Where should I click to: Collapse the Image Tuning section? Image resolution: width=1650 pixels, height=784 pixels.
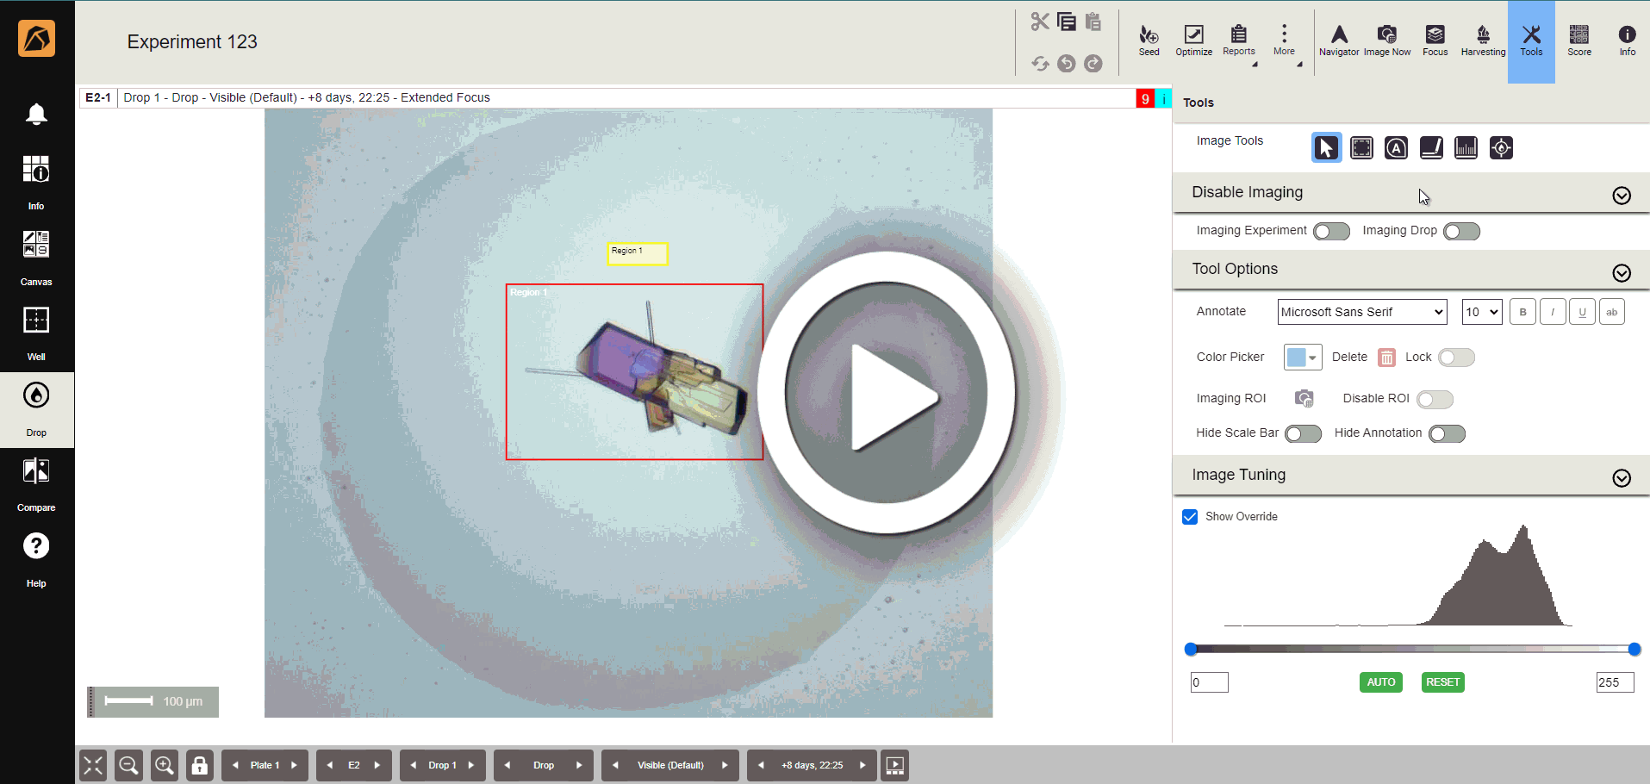(x=1621, y=478)
